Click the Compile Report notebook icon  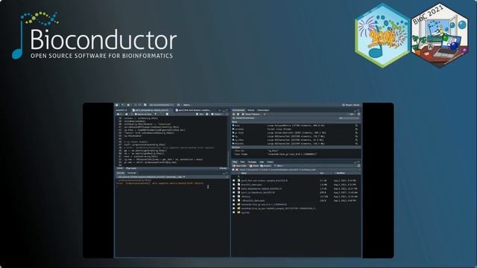coord(167,114)
